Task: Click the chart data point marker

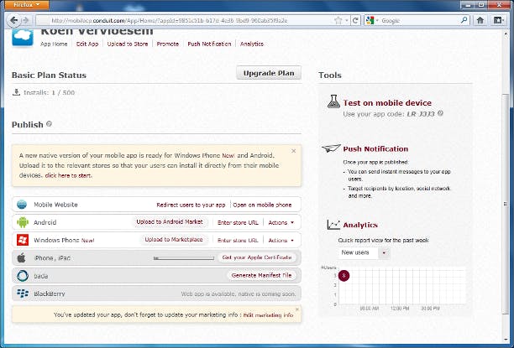Action: (344, 275)
